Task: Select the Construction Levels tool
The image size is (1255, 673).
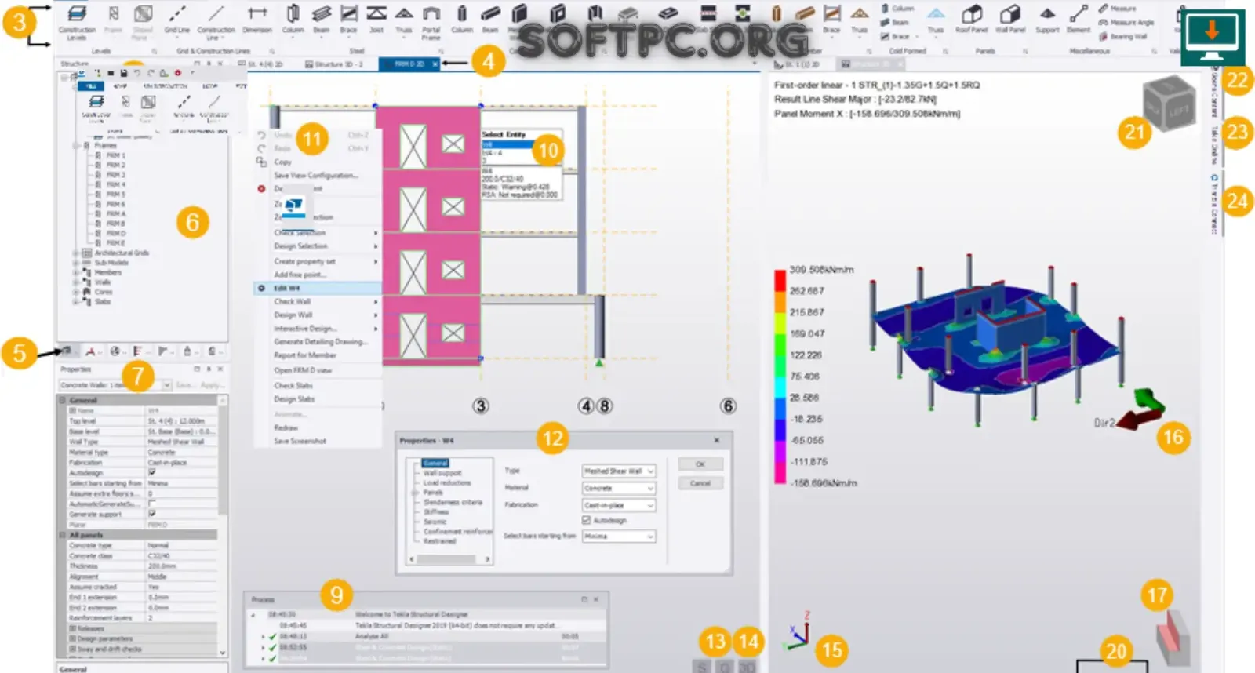Action: [77, 21]
